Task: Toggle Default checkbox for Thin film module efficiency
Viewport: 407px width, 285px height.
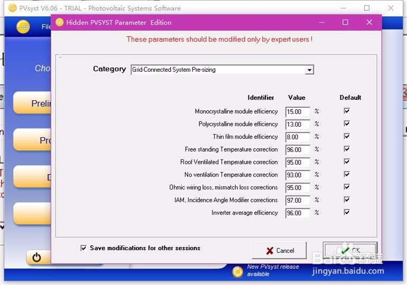Action: [347, 136]
